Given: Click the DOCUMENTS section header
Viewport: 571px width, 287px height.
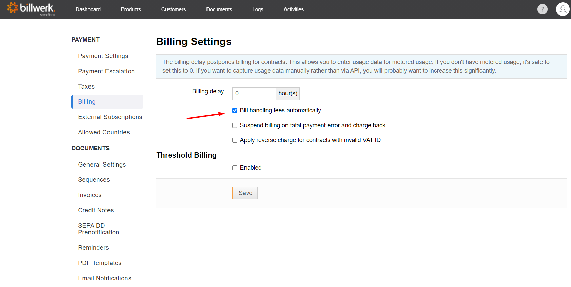Looking at the screenshot, I should pos(90,148).
